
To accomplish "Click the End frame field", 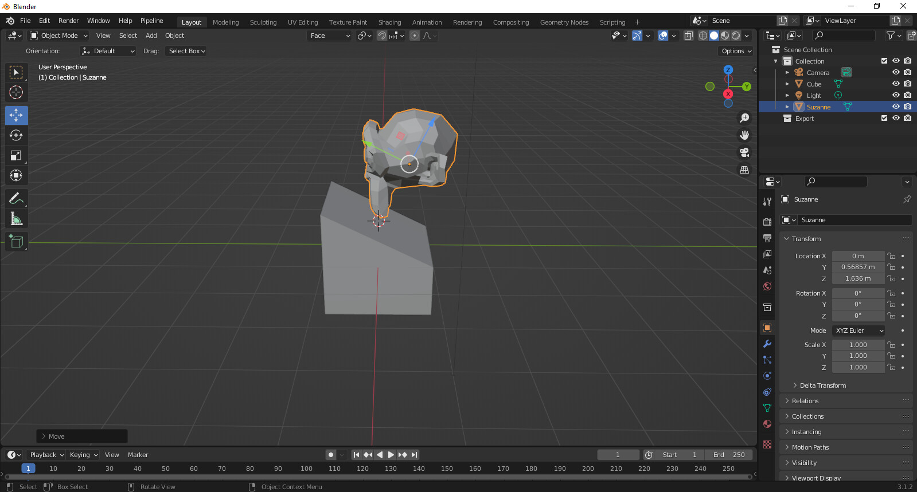I will coord(729,455).
